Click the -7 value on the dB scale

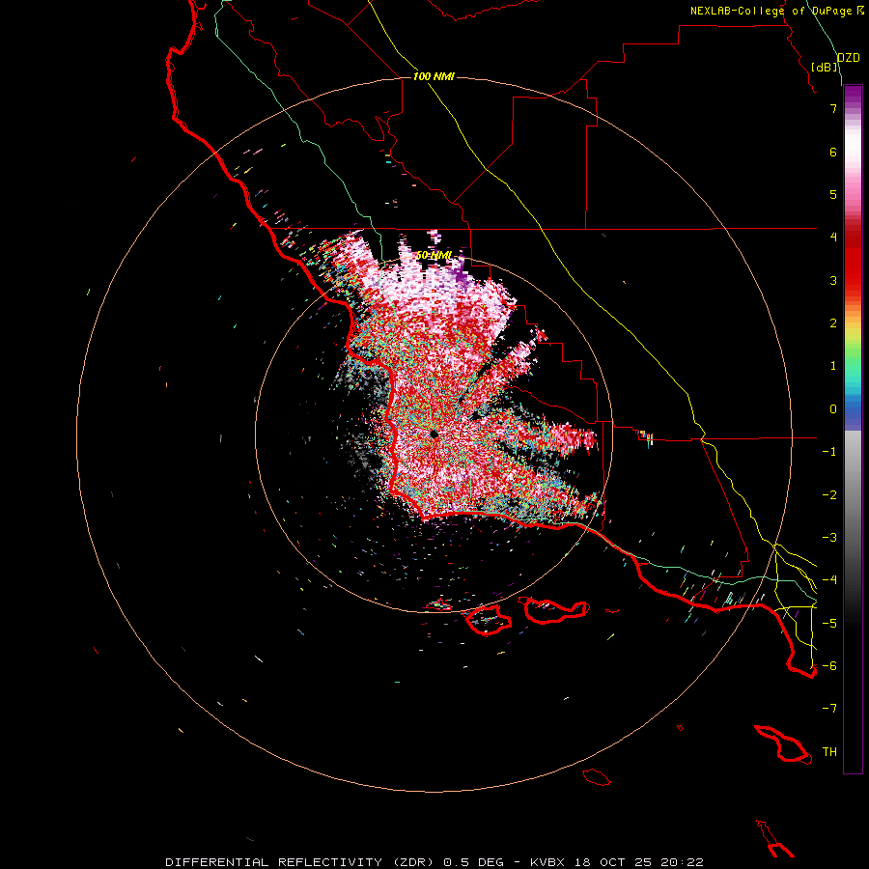(829, 709)
